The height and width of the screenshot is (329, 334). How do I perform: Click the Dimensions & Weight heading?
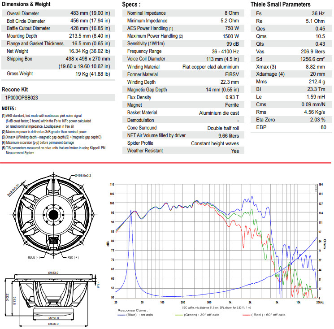tap(26, 4)
